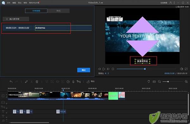190x124 pixels.
Task: Click the zoom-out magnifier above the timeline
Action: (159, 82)
